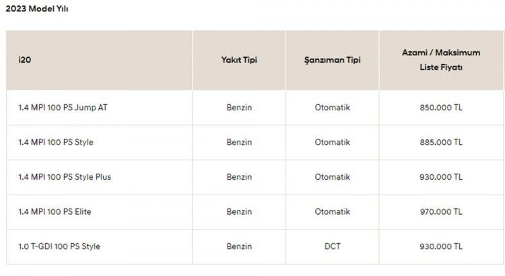Click the 850.000 TL price cell
The height and width of the screenshot is (276, 505).
click(441, 108)
